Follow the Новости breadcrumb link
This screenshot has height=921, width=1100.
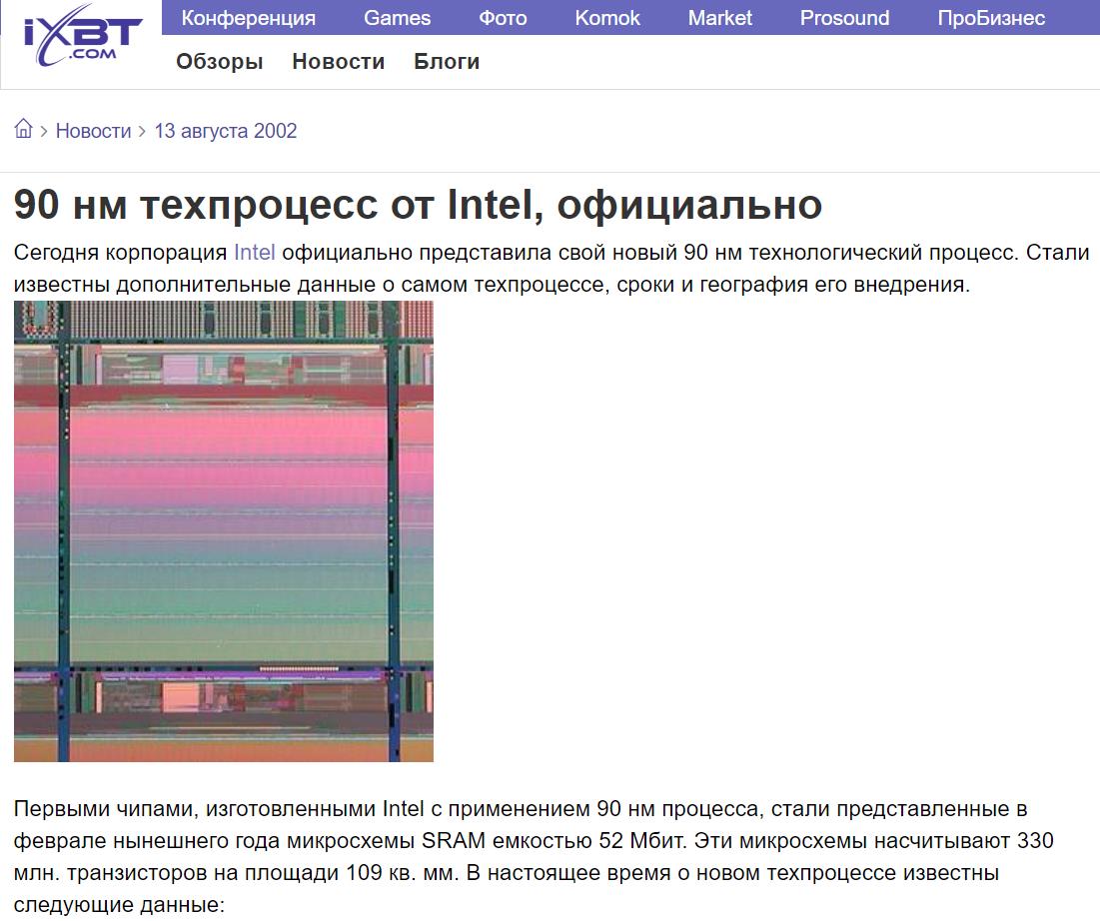[93, 131]
